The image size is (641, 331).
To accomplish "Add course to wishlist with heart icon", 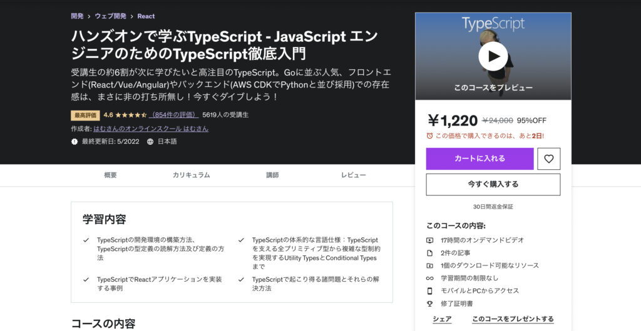I will 548,159.
